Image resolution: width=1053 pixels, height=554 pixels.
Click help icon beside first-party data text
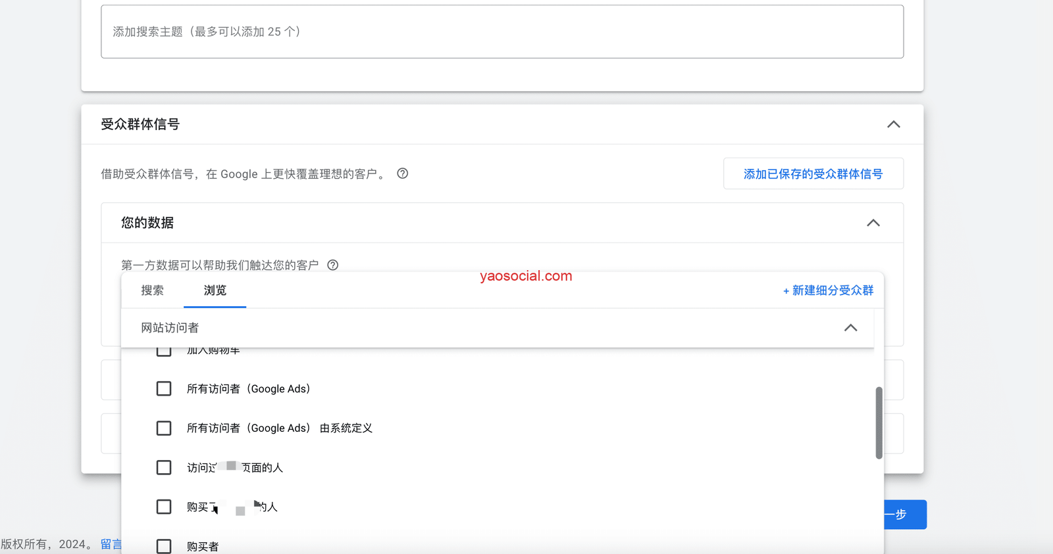click(333, 265)
